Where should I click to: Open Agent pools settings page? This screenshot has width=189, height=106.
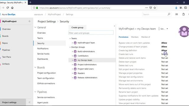pos(43,103)
